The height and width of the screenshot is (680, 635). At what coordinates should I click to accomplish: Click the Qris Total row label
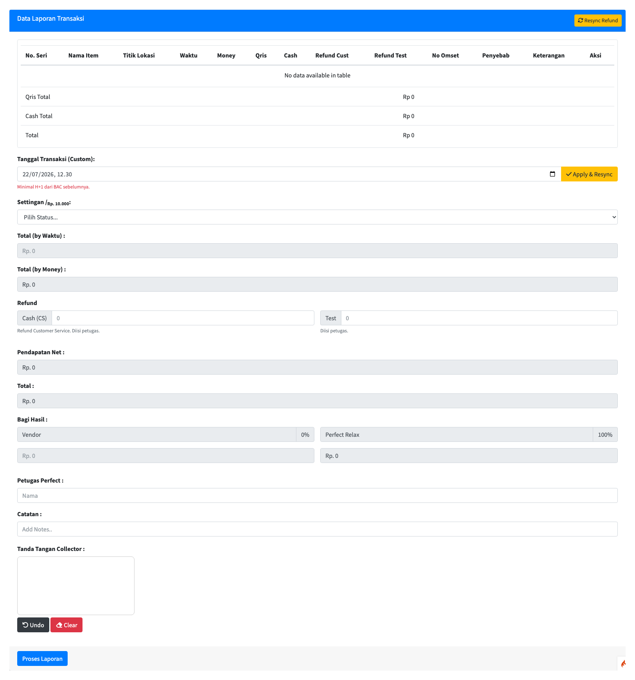38,97
